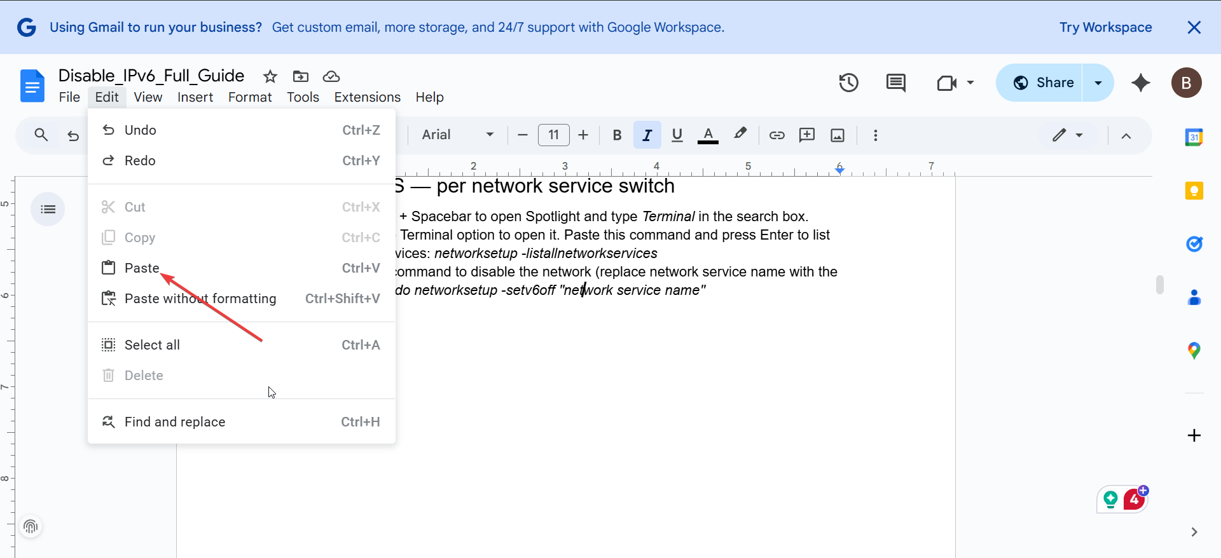Screen dimensions: 1221x558
Task: Open the editing mode pencil dropdown
Action: [x=1067, y=135]
